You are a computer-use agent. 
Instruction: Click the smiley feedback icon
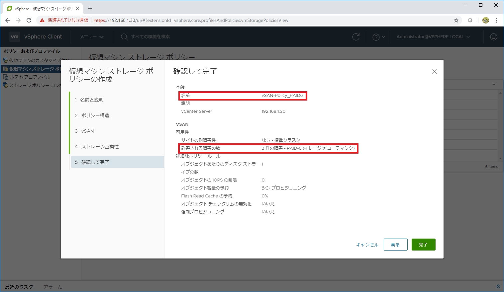[494, 37]
